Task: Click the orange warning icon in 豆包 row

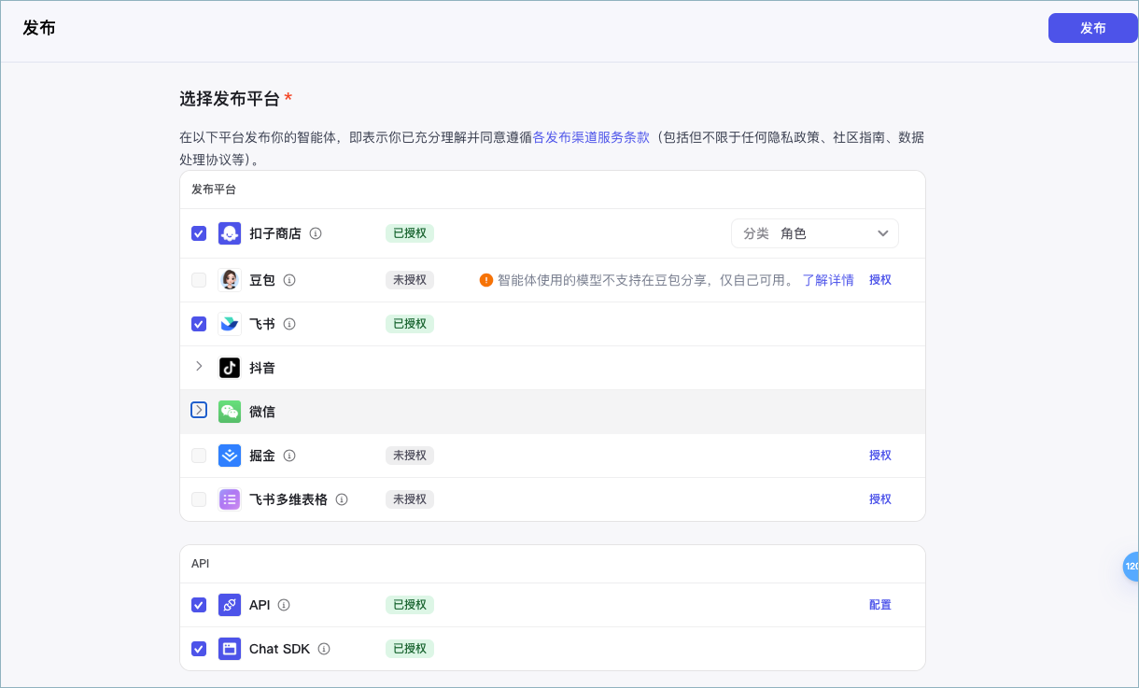Action: 485,280
